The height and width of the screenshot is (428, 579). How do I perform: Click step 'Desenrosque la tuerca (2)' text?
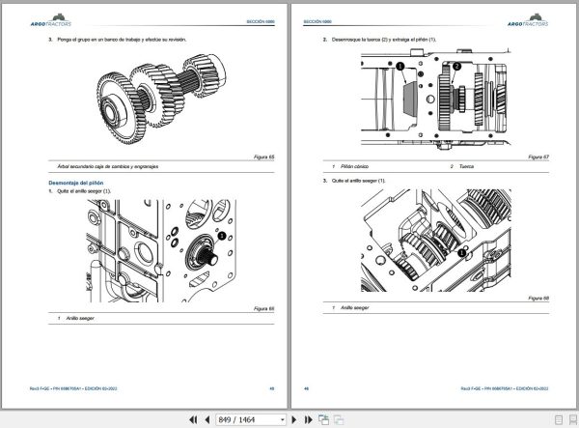(384, 40)
